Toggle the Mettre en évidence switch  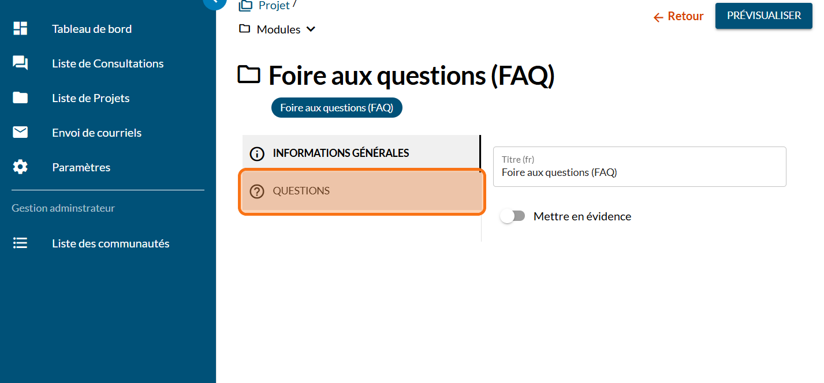click(512, 216)
